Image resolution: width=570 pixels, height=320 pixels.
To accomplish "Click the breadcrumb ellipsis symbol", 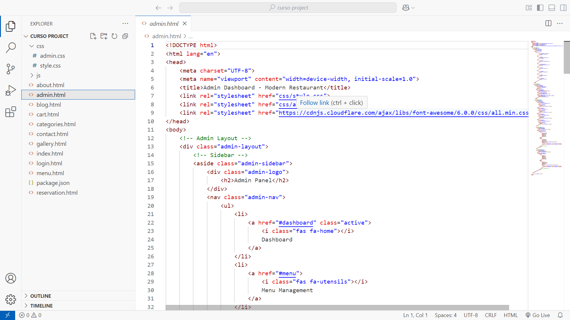I will (x=191, y=36).
